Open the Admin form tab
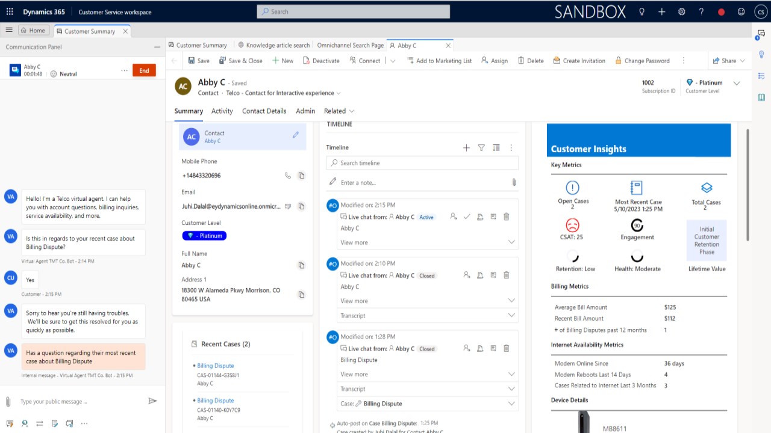Image resolution: width=771 pixels, height=433 pixels. pos(305,111)
